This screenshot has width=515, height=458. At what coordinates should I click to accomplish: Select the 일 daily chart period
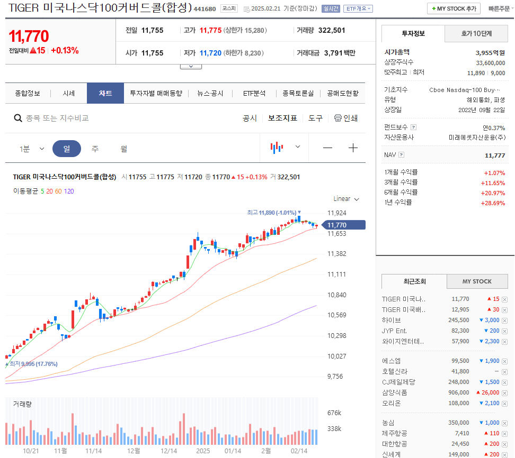tap(67, 149)
